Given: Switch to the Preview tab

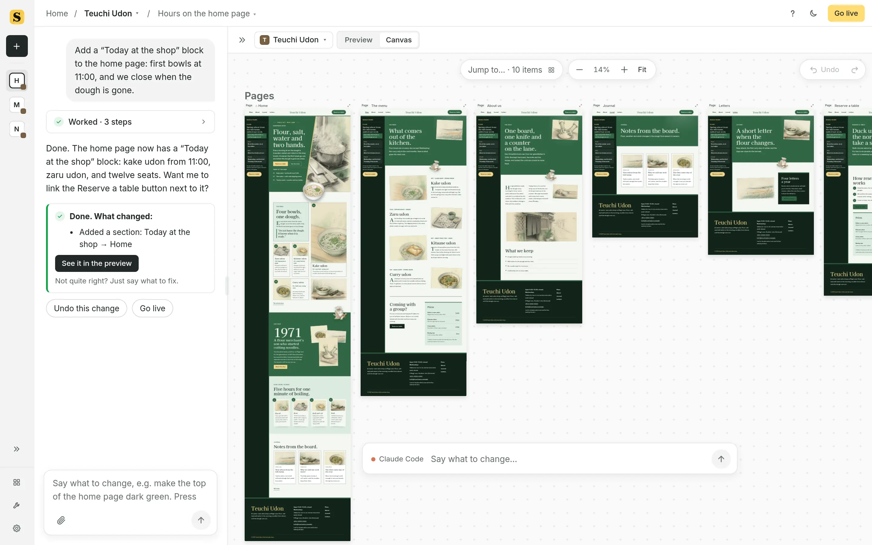Looking at the screenshot, I should tap(358, 40).
